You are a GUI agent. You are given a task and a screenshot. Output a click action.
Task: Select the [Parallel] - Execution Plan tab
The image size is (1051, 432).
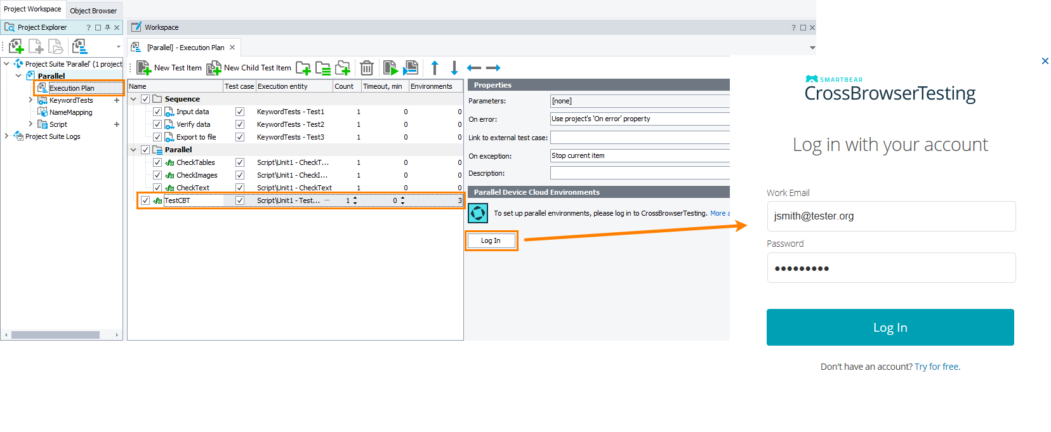(185, 48)
